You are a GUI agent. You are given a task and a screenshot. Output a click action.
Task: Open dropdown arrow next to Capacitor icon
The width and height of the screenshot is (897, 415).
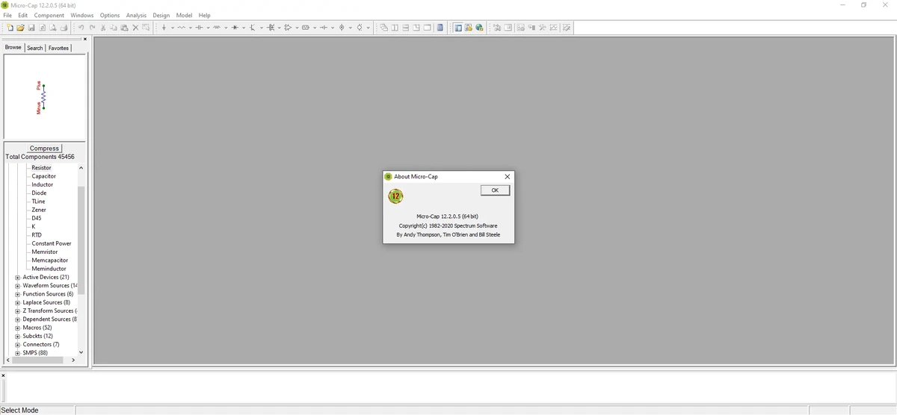pyautogui.click(x=208, y=28)
